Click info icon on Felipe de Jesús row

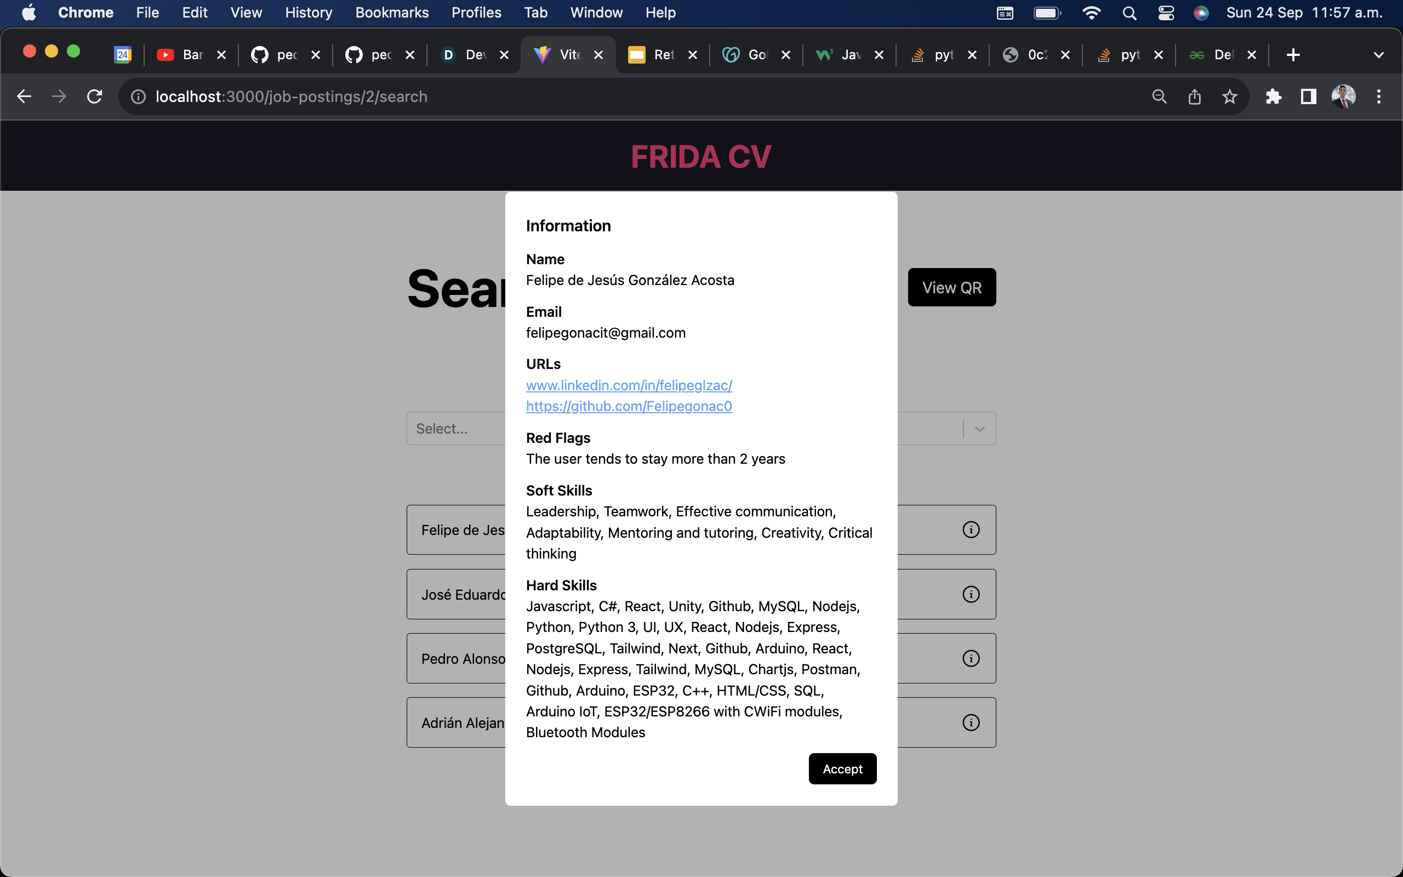[x=971, y=529]
